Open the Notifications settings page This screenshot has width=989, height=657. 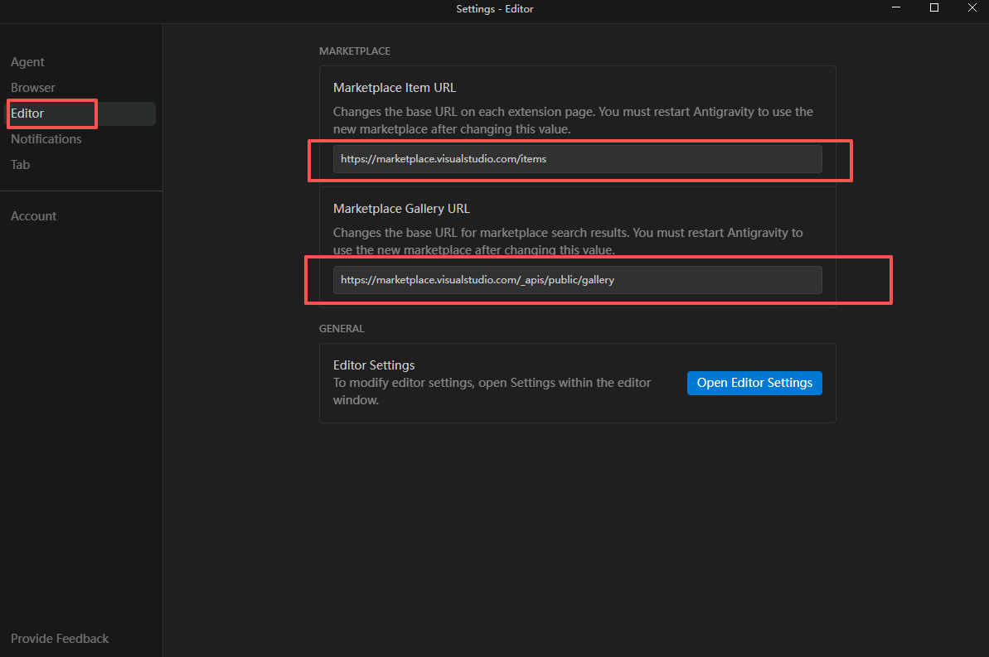pos(46,138)
